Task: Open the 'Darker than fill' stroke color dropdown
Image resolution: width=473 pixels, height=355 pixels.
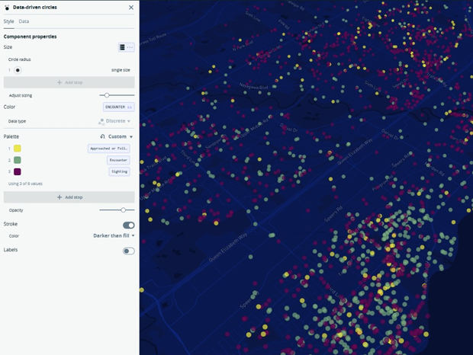Action: pyautogui.click(x=114, y=235)
